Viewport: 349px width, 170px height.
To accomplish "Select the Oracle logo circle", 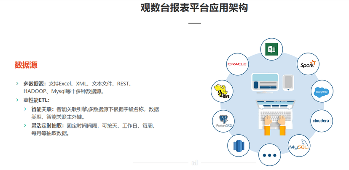I will (x=237, y=64).
